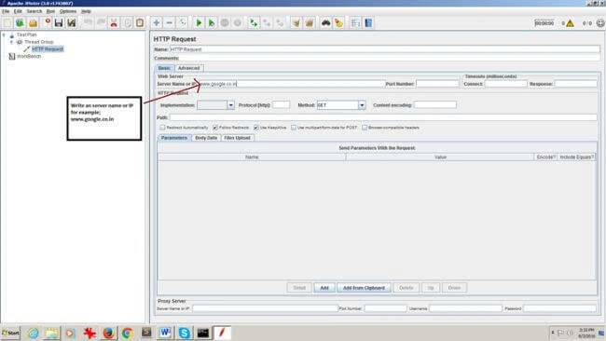Open Firefox from the taskbar
This screenshot has width=606, height=341.
tap(108, 333)
